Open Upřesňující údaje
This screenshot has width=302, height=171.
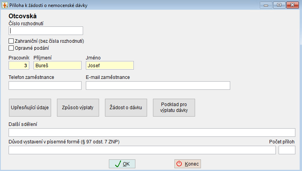pyautogui.click(x=30, y=108)
